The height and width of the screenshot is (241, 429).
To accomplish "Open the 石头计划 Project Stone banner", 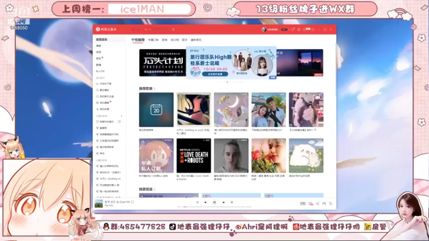I will pos(162,63).
